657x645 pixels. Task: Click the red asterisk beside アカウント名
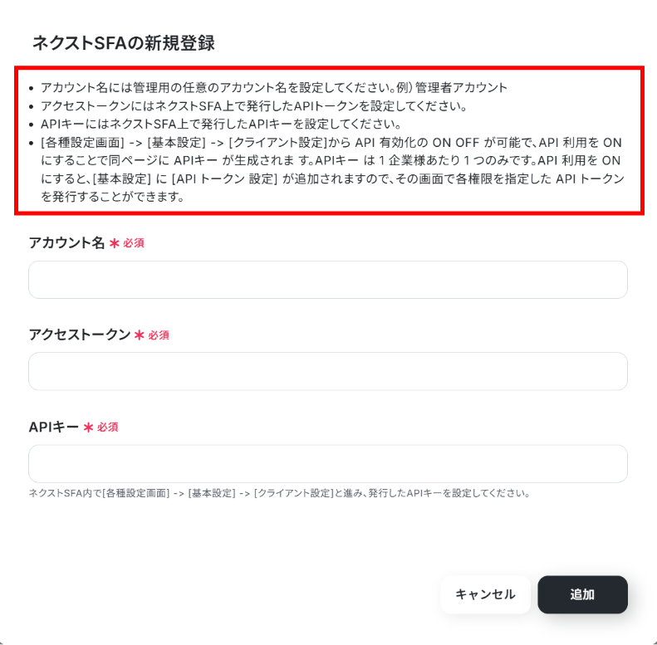(x=115, y=243)
